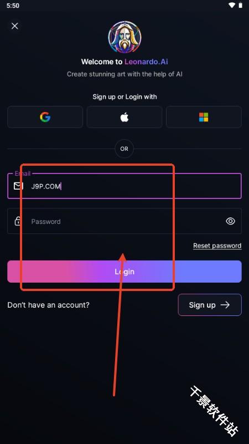
Task: Tap the envelope icon in Email field
Action: click(18, 186)
